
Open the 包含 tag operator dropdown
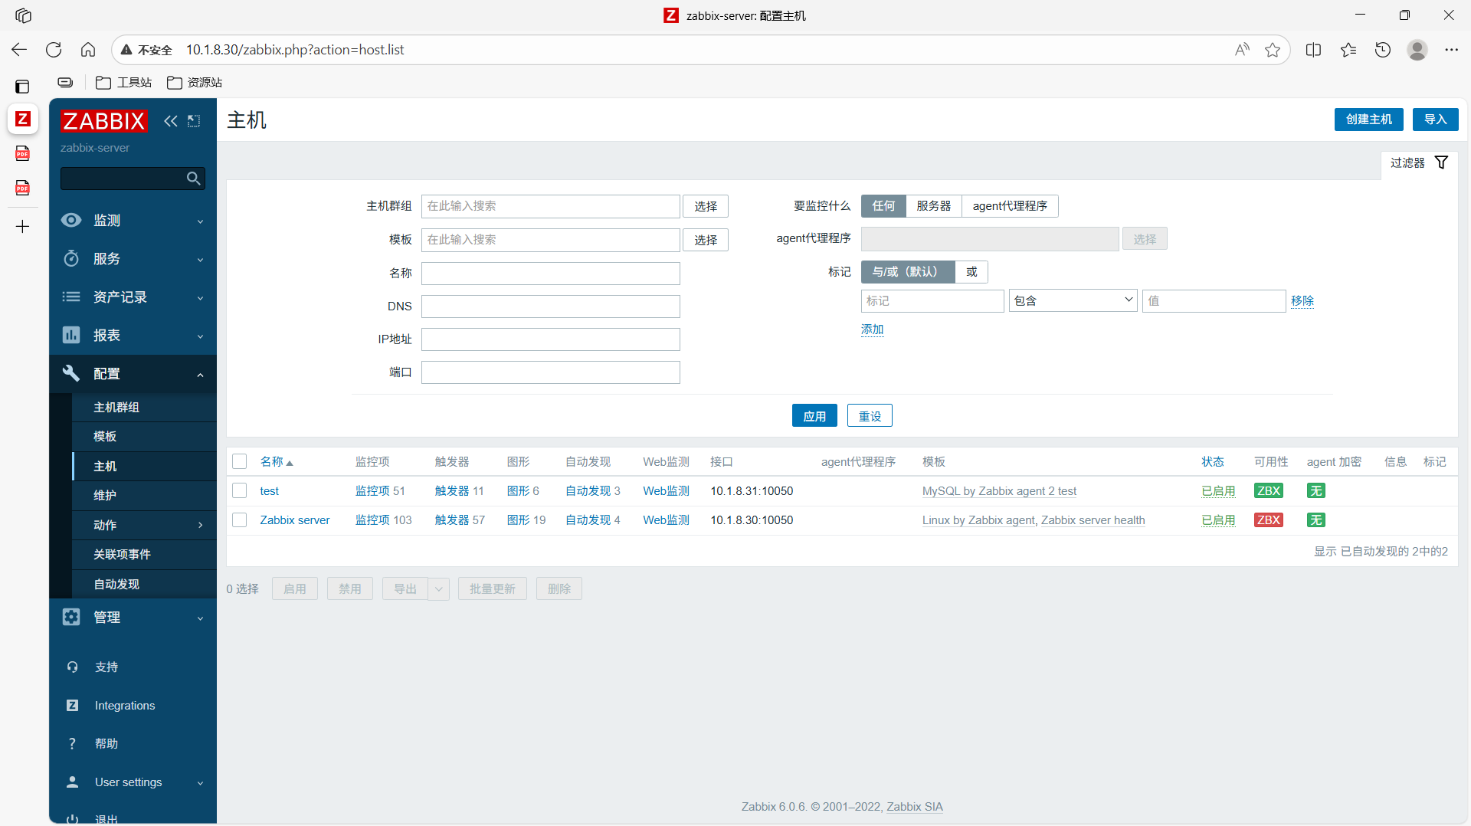coord(1073,301)
